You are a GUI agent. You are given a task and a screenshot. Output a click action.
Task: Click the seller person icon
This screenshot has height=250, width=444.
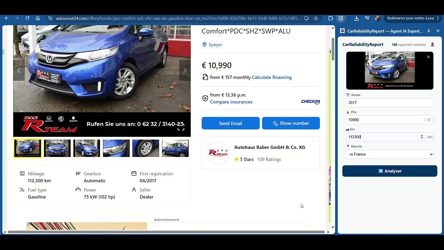pos(134,190)
